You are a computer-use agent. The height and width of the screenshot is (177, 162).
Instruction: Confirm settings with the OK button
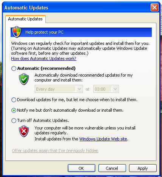click(x=81, y=168)
